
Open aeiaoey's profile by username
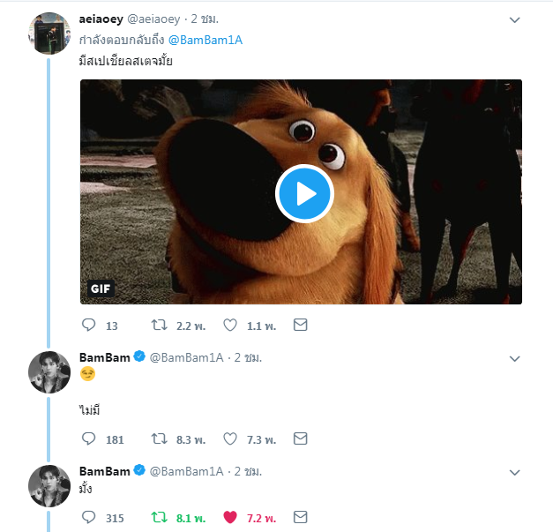pos(101,19)
